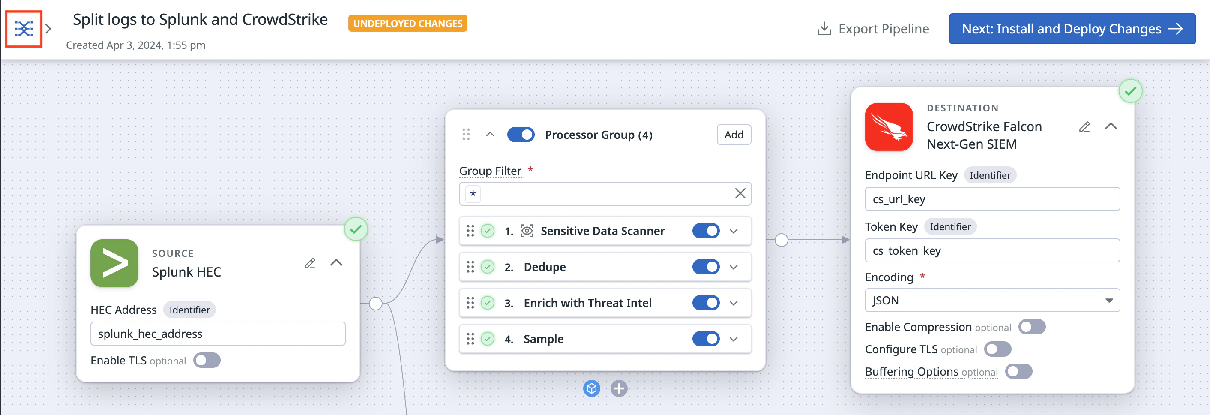
Task: Click the blue cube icon below Processor Group
Action: click(x=591, y=389)
